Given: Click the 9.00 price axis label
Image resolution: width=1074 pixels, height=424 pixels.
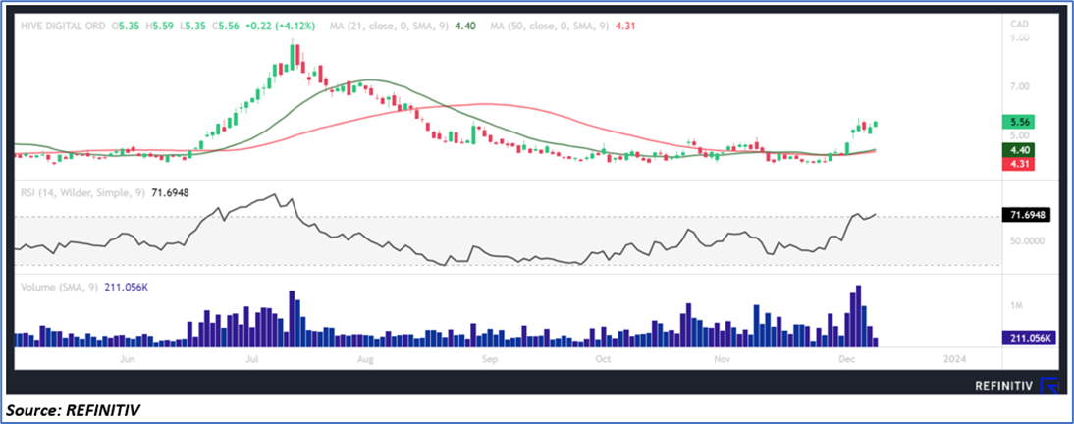Looking at the screenshot, I should (1020, 38).
